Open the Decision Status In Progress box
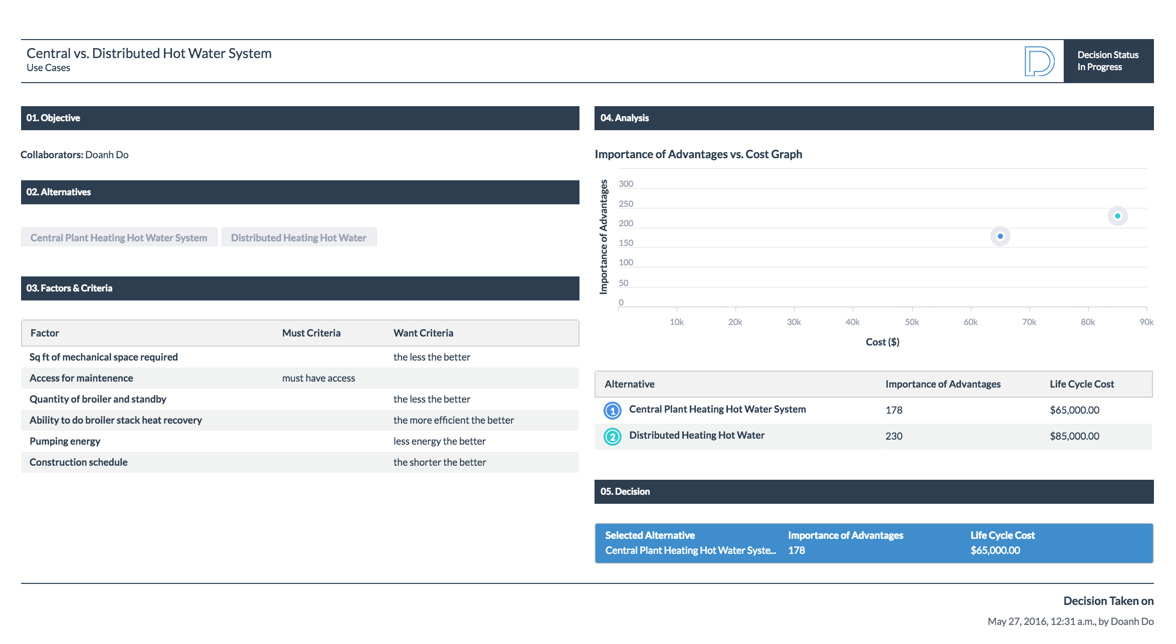The image size is (1176, 644). pos(1108,61)
